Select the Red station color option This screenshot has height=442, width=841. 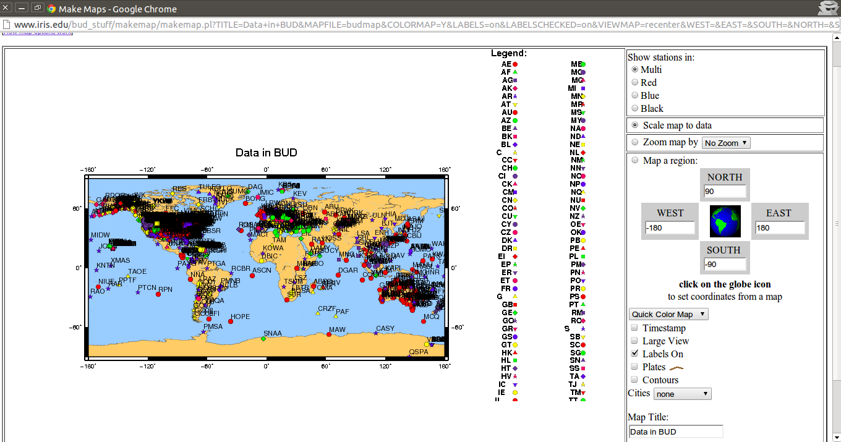point(634,82)
